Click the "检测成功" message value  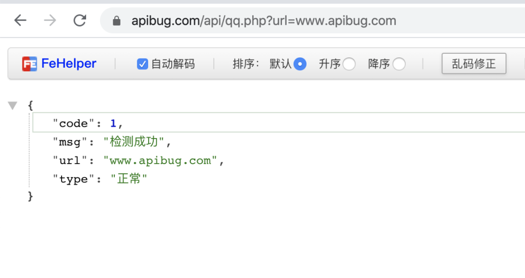[134, 142]
